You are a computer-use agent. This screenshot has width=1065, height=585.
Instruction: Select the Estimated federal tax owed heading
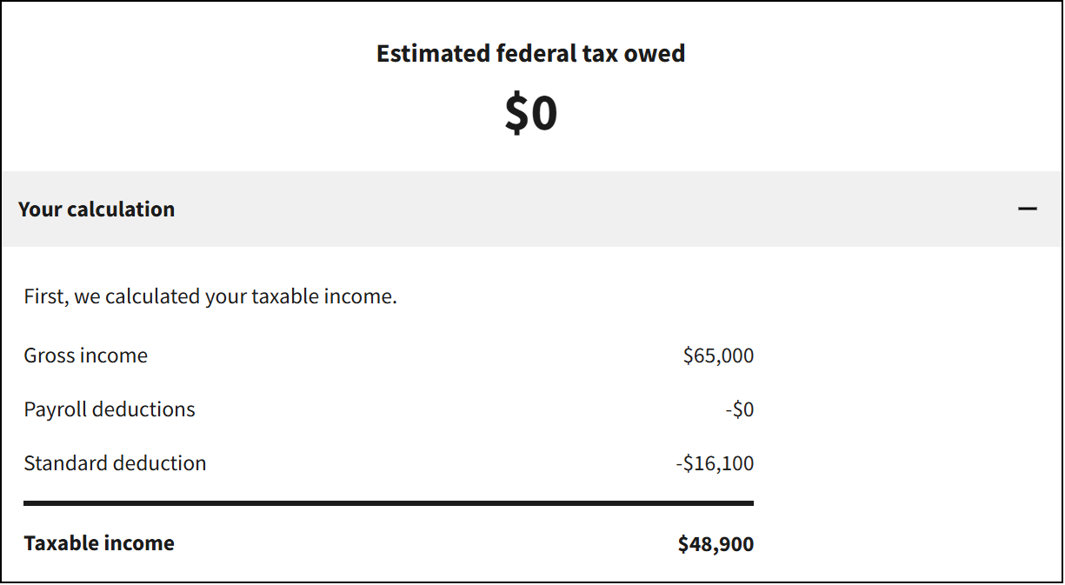tap(531, 53)
